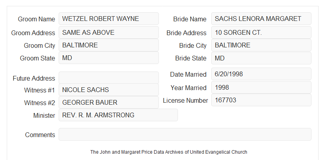319x160 pixels.
Task: Click the Groom Name label
Action: coord(36,19)
